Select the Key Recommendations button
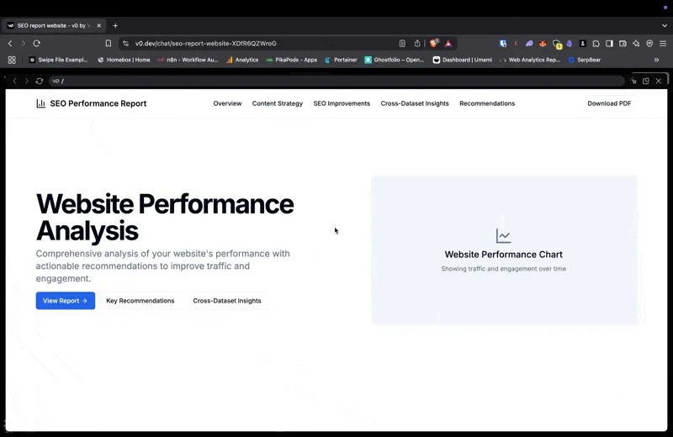 pos(140,301)
